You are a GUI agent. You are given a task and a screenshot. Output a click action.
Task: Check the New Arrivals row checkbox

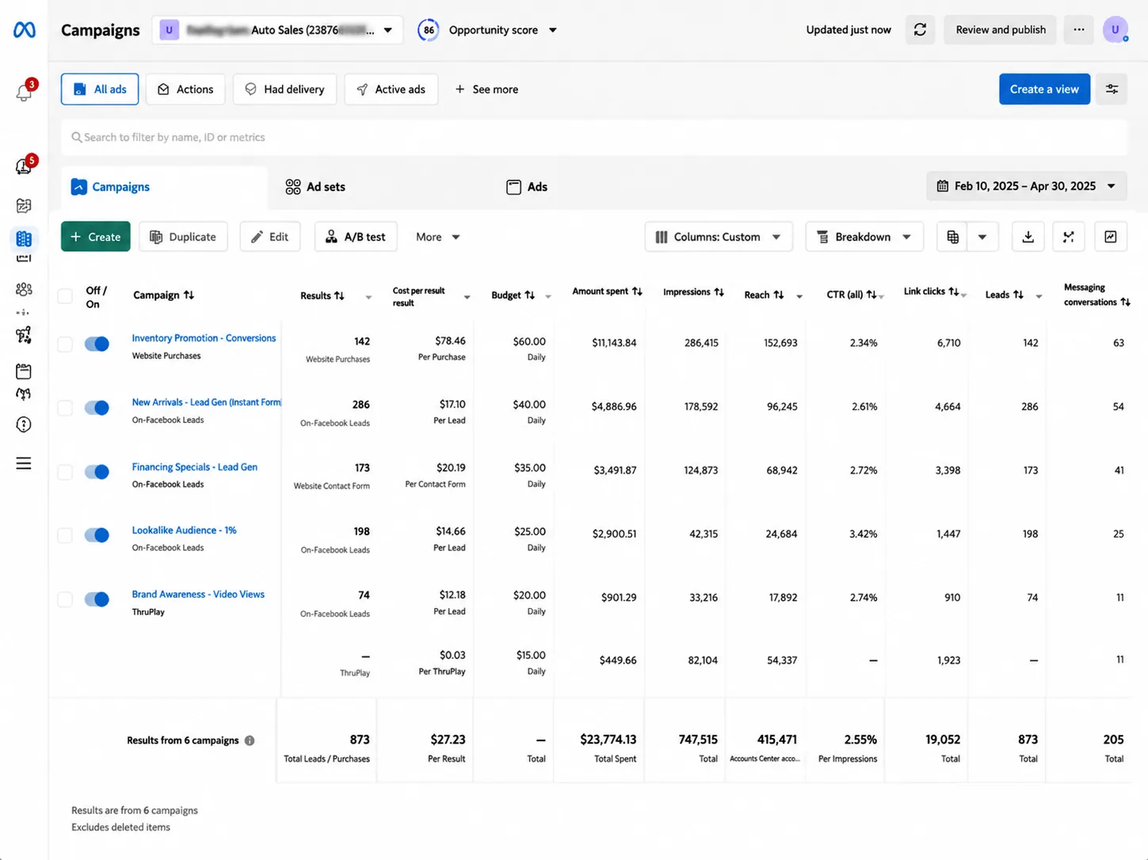[x=65, y=408]
